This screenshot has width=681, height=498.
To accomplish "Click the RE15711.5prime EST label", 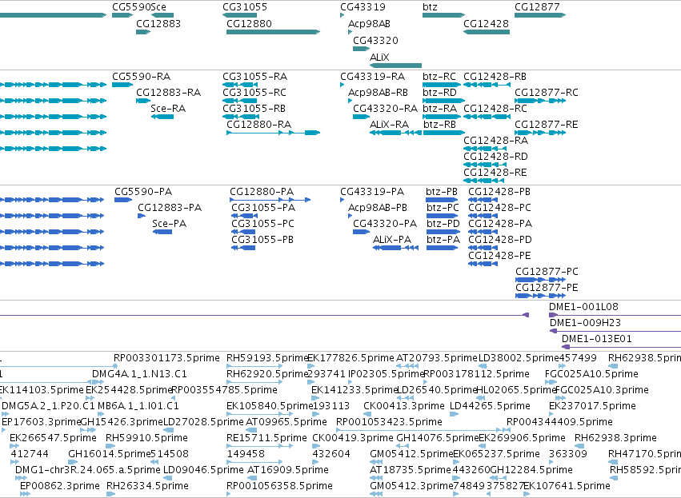I will (266, 438).
